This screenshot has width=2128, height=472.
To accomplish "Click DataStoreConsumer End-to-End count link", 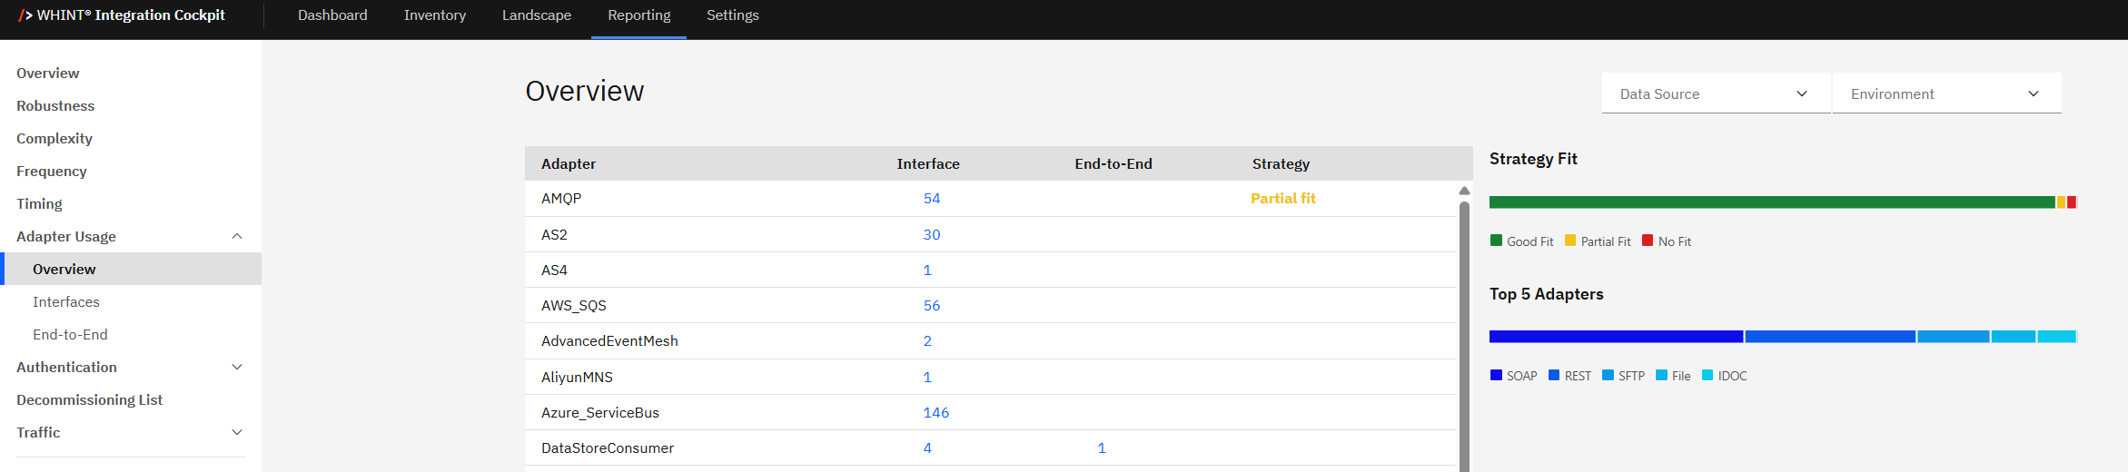I will (1102, 448).
